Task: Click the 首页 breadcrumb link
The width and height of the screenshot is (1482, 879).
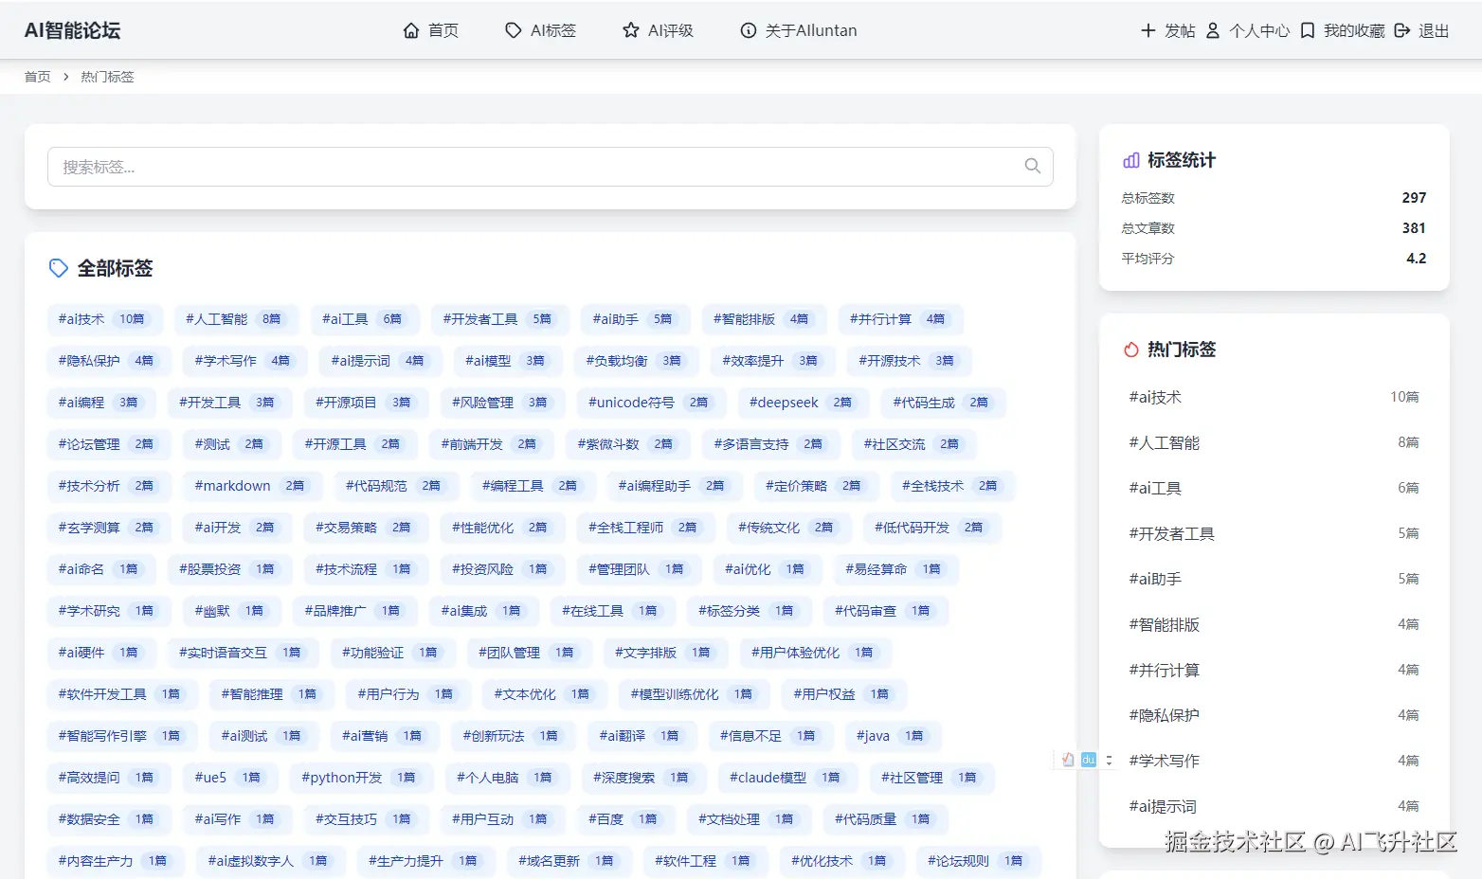Action: (x=38, y=77)
